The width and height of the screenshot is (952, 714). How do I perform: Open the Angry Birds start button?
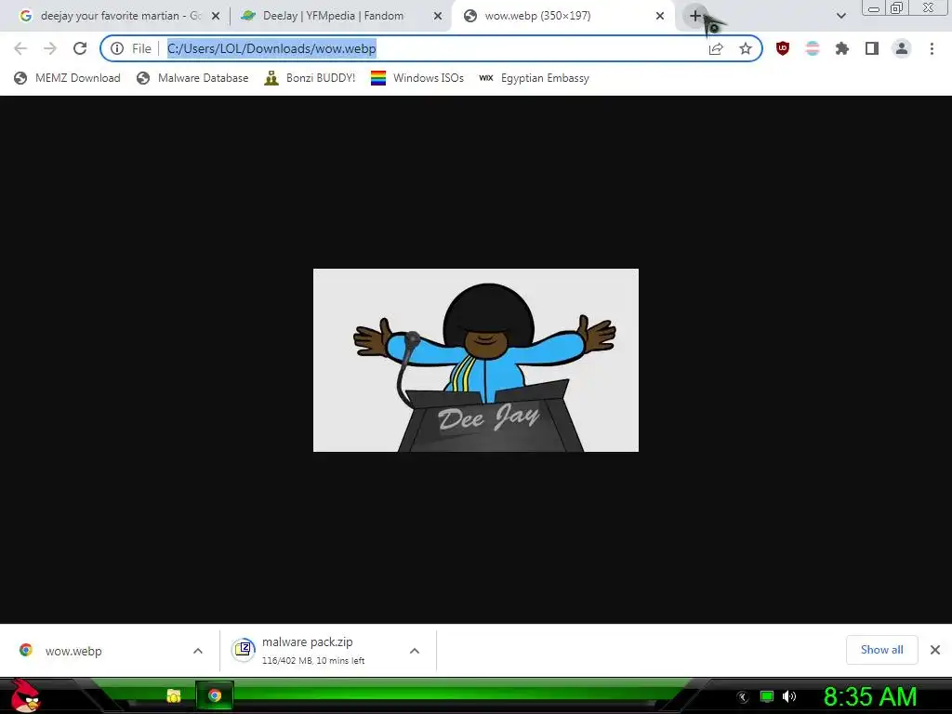point(25,695)
